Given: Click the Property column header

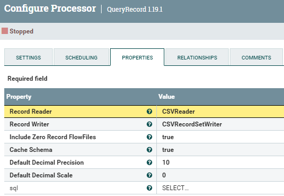Looking at the screenshot, I should pyautogui.click(x=19, y=97).
